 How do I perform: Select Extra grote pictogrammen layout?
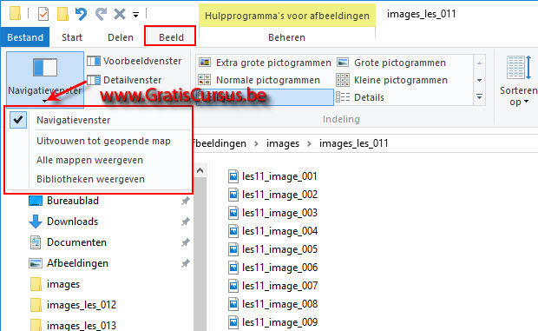[x=265, y=63]
